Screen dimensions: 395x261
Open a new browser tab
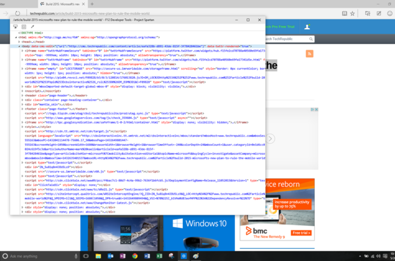pyautogui.click(x=92, y=4)
